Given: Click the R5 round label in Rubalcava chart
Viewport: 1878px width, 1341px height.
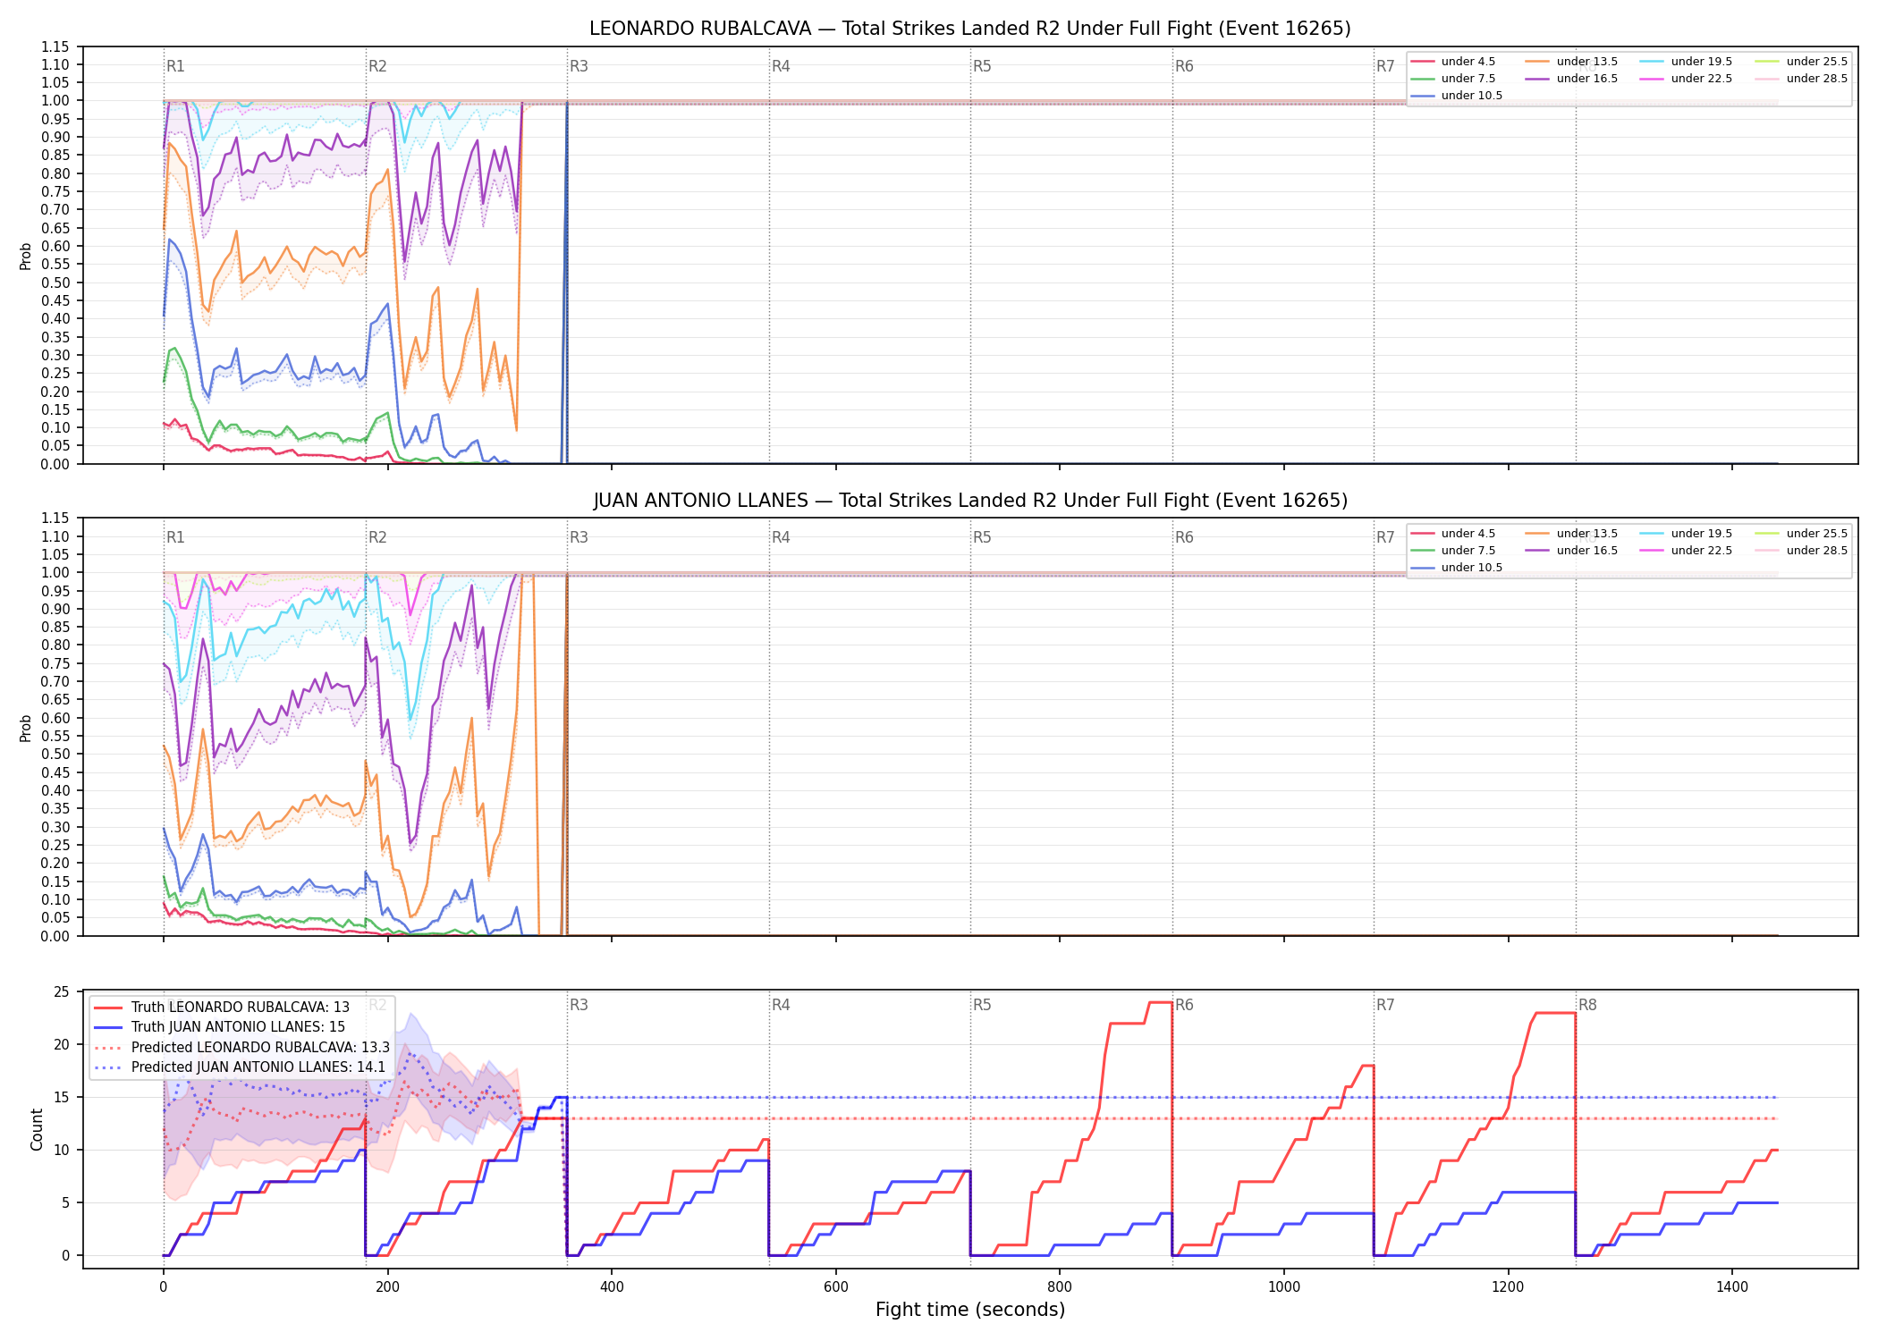Looking at the screenshot, I should pos(982,66).
